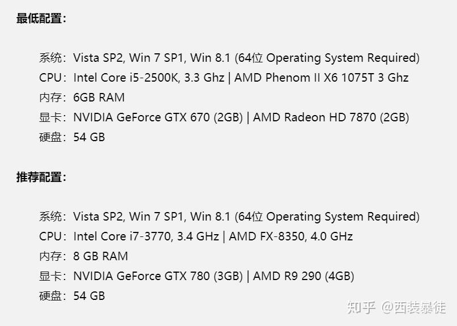Click 显卡 label under 最低配置

(50, 117)
